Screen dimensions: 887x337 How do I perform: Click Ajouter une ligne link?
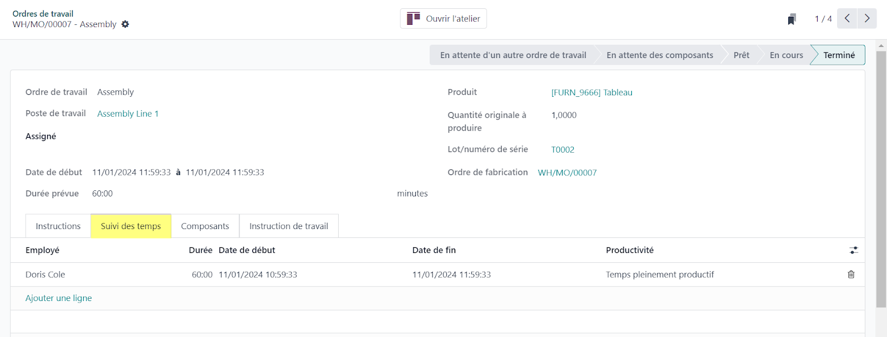click(x=59, y=298)
